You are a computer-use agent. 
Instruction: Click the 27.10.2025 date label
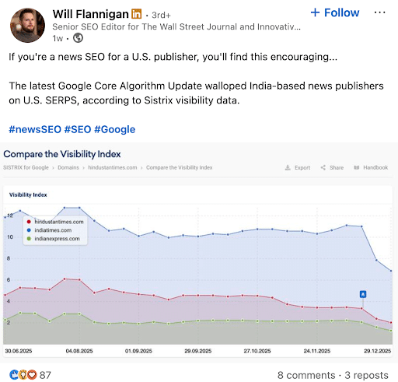tap(257, 351)
